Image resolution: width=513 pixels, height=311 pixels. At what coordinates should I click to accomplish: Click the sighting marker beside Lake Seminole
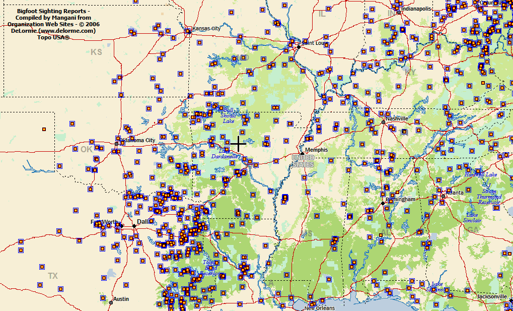point(434,290)
